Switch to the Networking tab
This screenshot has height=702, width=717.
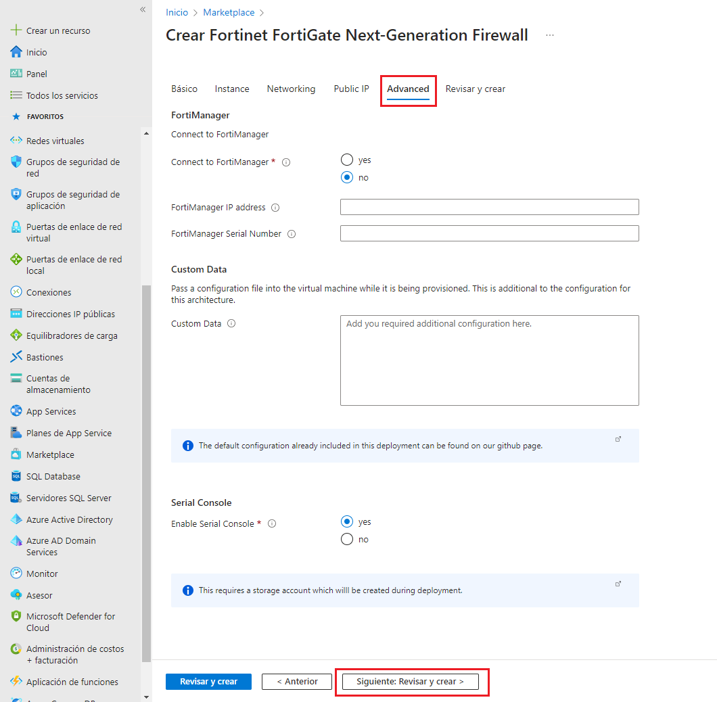pos(291,89)
